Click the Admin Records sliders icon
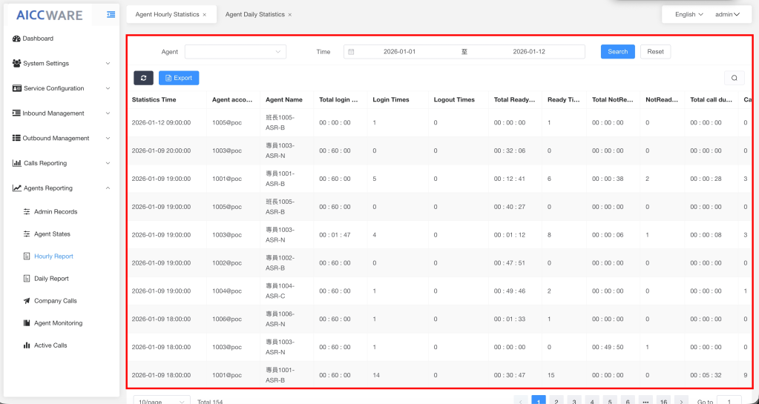This screenshot has width=759, height=404. click(27, 212)
